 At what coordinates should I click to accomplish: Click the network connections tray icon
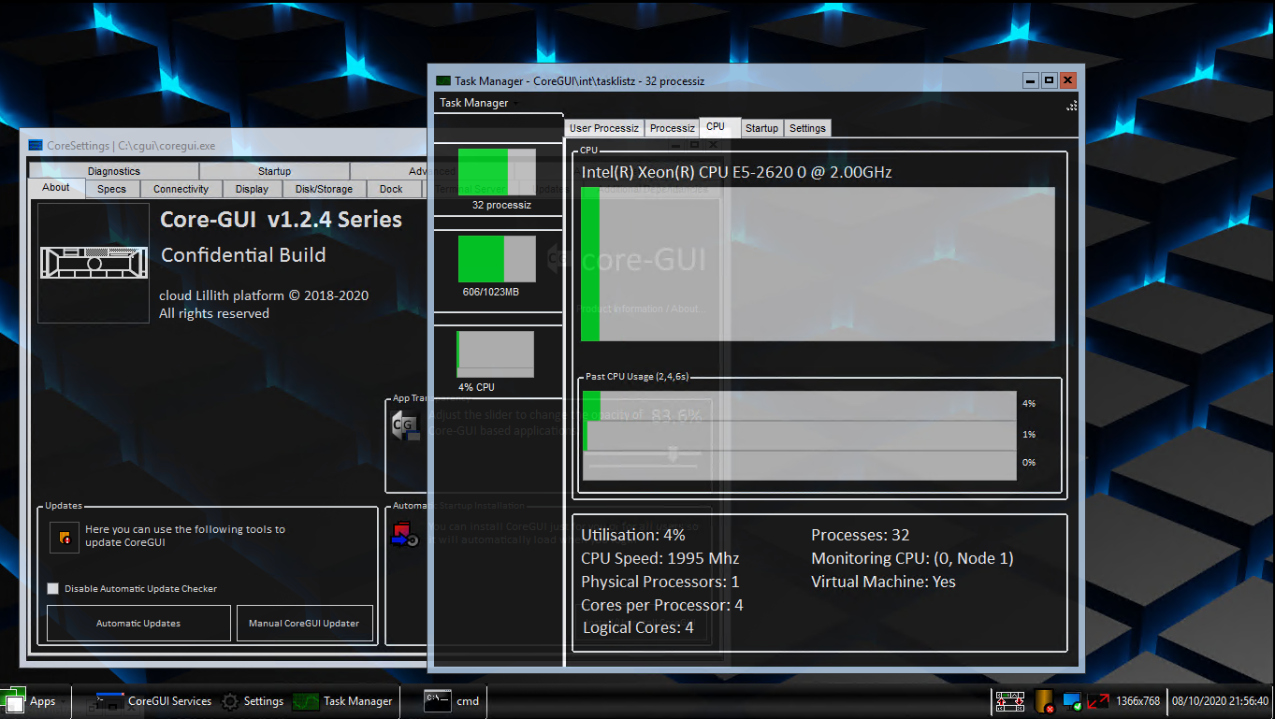(1009, 701)
